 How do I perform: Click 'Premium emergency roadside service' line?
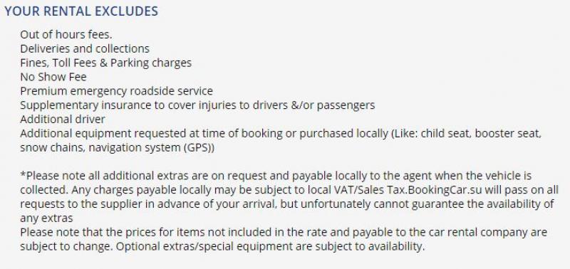[x=116, y=91]
